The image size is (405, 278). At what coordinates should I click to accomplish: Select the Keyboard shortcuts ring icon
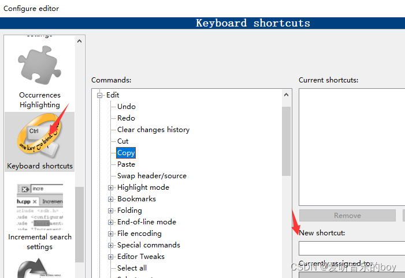(39, 136)
